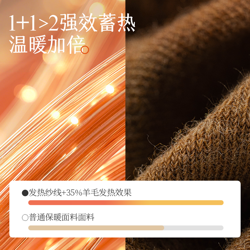Click the orange ring after 温暖加倍

click(x=85, y=50)
